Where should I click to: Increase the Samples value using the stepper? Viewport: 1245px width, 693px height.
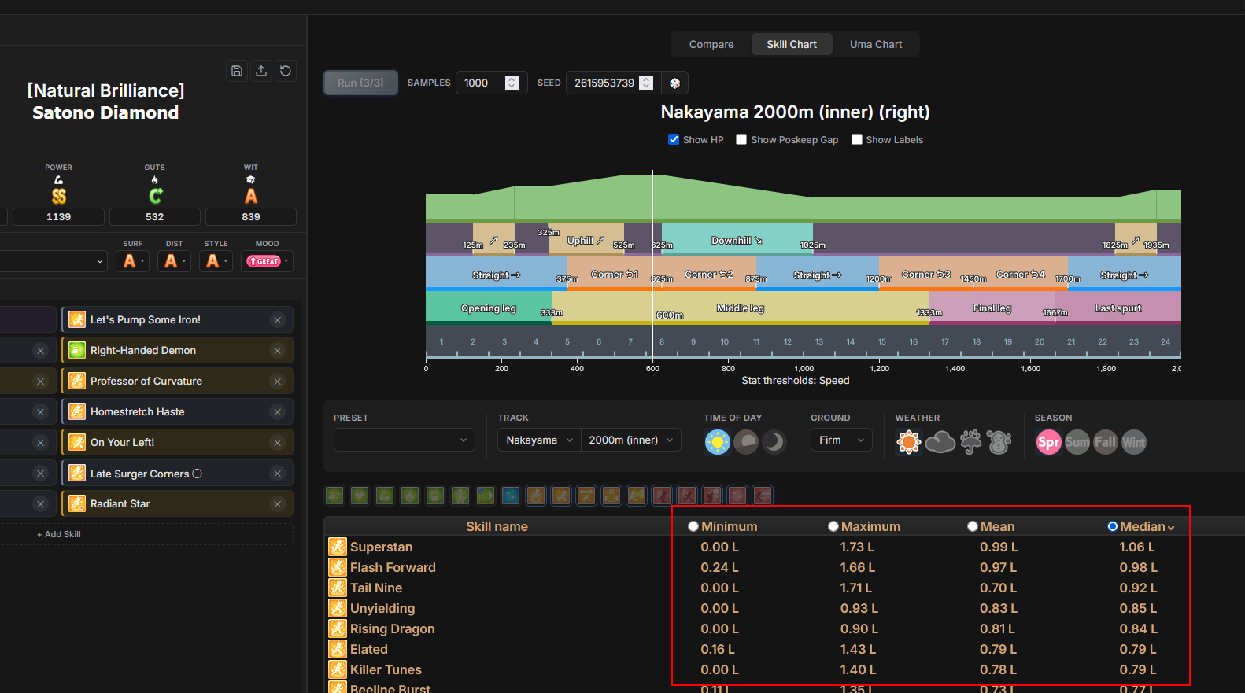tap(512, 79)
